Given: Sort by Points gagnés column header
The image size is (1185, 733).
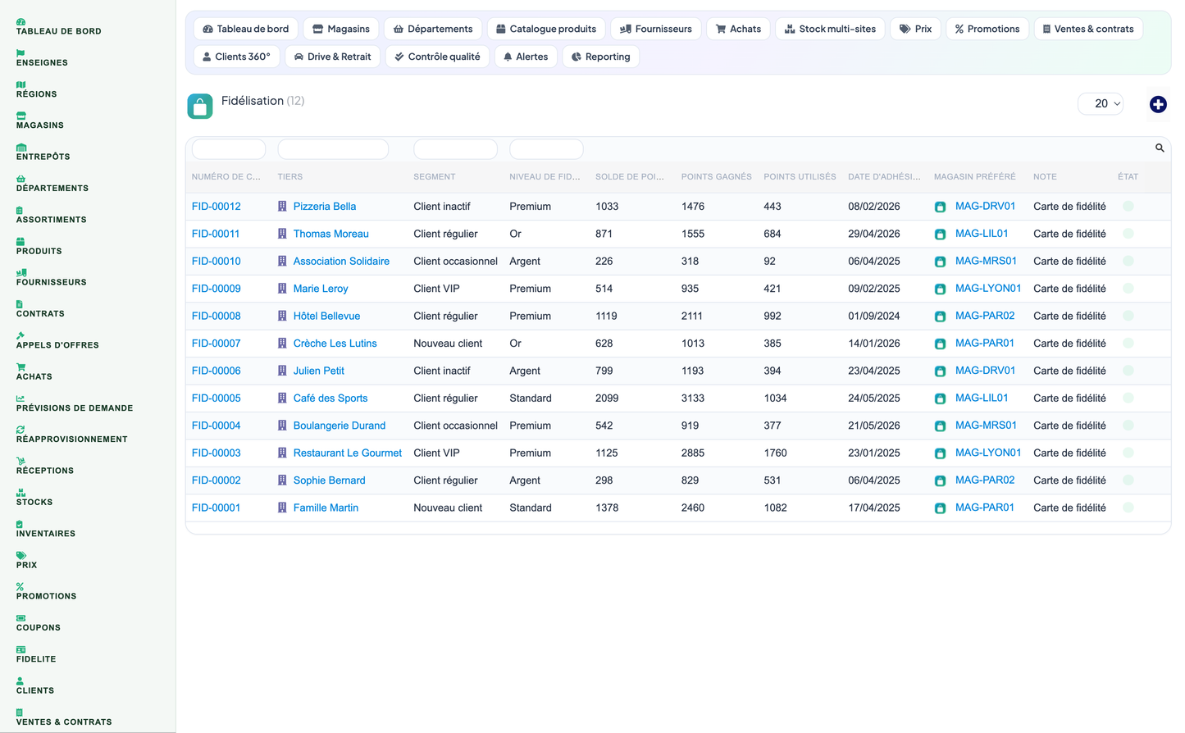Looking at the screenshot, I should click(717, 177).
